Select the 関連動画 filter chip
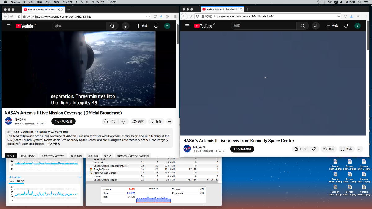The image size is (372, 209). tap(76, 155)
